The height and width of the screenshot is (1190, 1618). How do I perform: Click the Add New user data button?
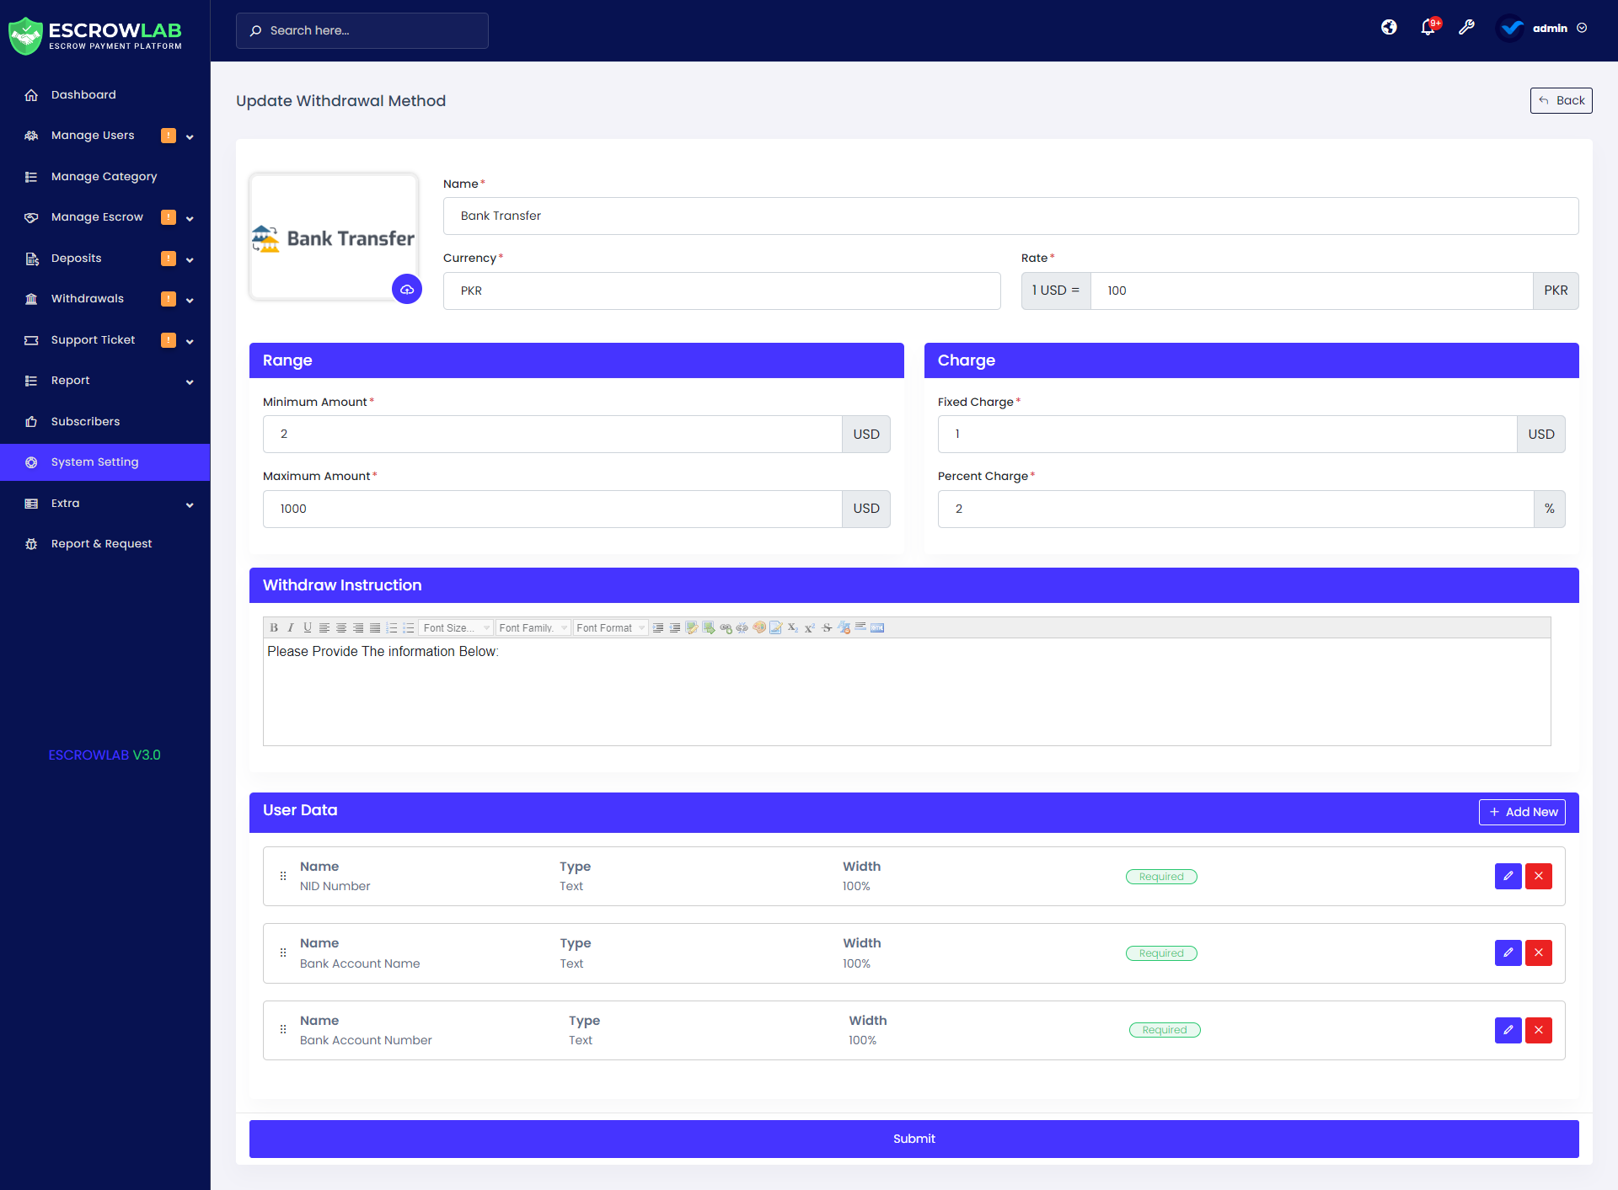coord(1522,812)
